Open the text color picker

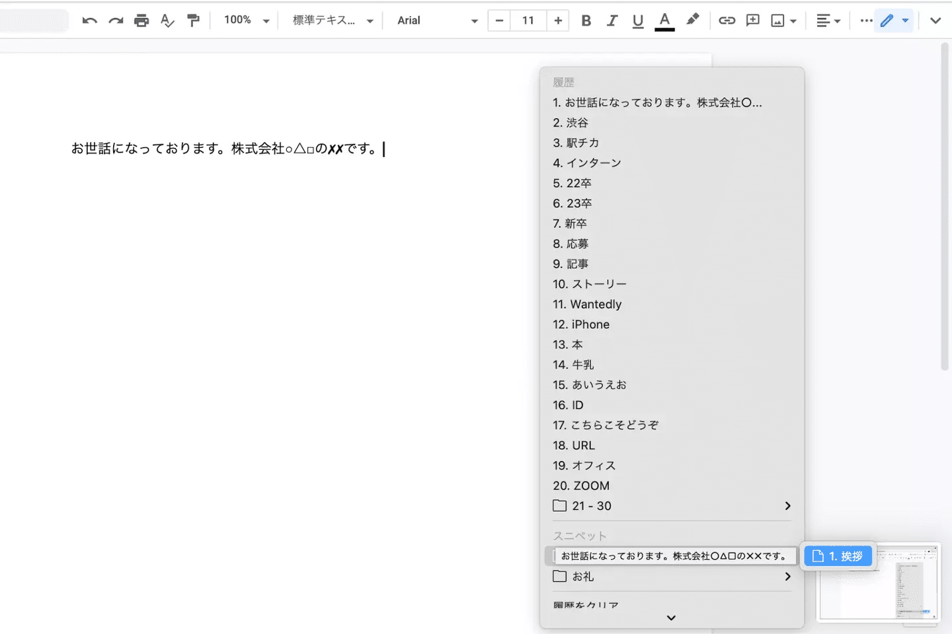click(664, 20)
